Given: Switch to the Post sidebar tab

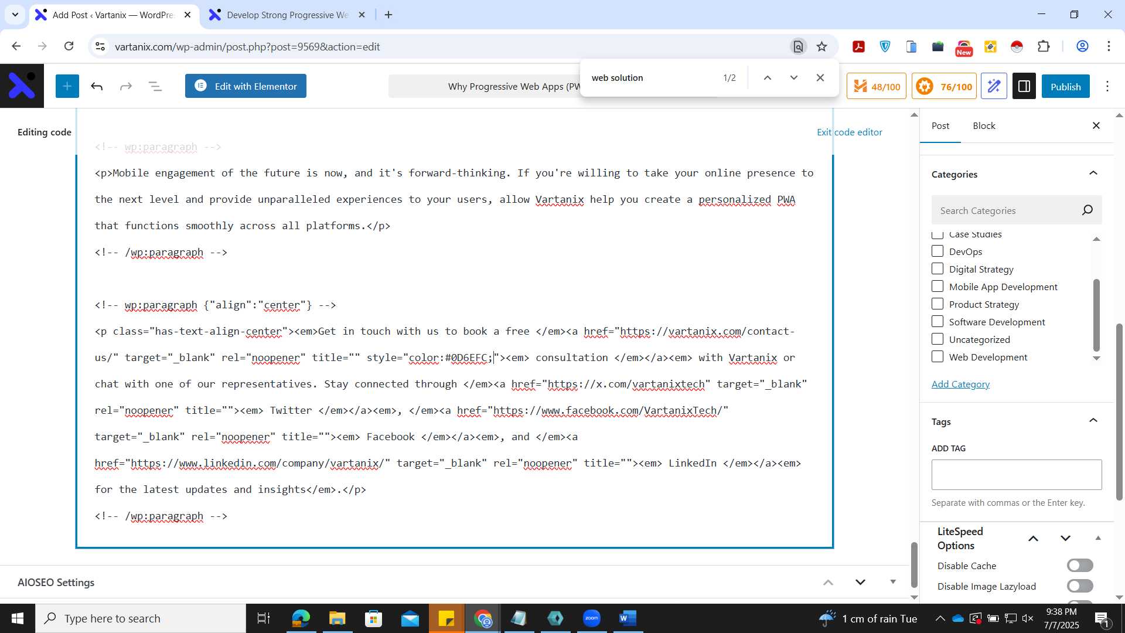Looking at the screenshot, I should click(940, 125).
